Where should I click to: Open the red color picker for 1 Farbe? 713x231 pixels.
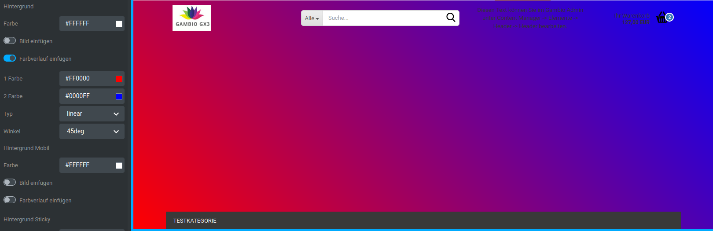tap(119, 79)
